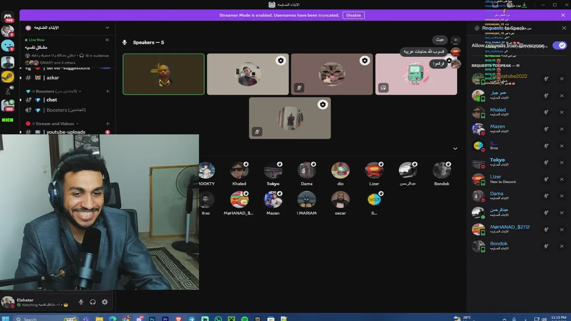This screenshot has width=571, height=321.
Task: Dismiss Mazen's speak request
Action: 562,129
